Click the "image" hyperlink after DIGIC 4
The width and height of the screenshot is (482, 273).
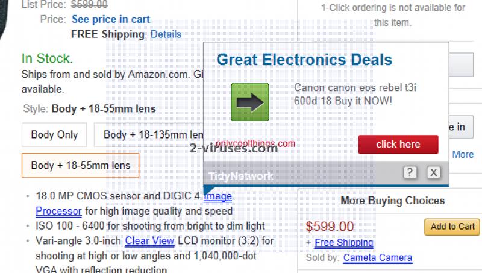click(x=218, y=196)
